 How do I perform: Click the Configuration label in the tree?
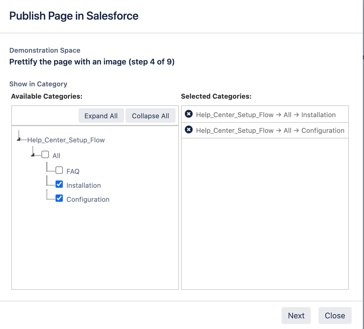(x=88, y=200)
